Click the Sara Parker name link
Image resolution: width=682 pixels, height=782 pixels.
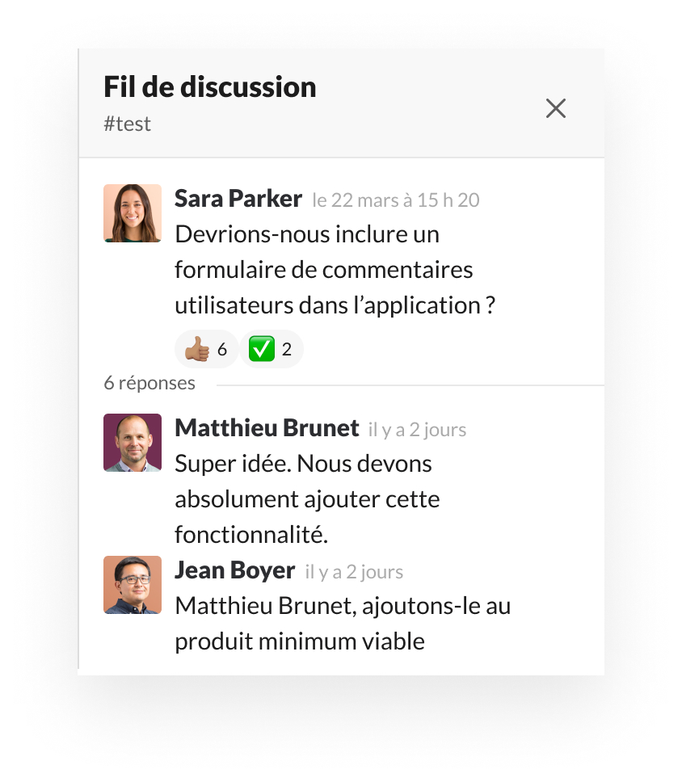point(238,199)
